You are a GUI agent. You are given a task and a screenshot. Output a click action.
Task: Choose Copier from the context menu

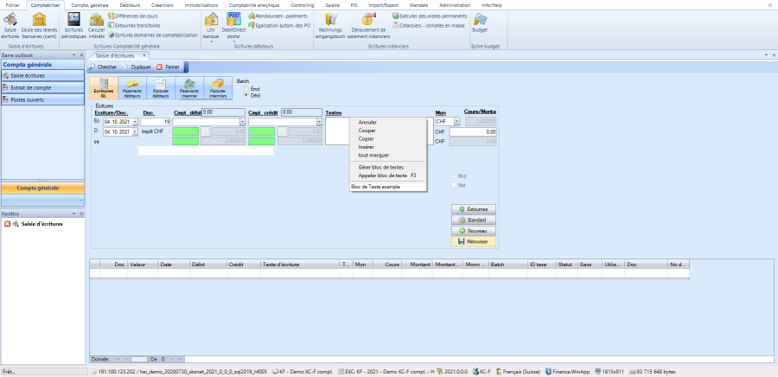click(x=366, y=138)
